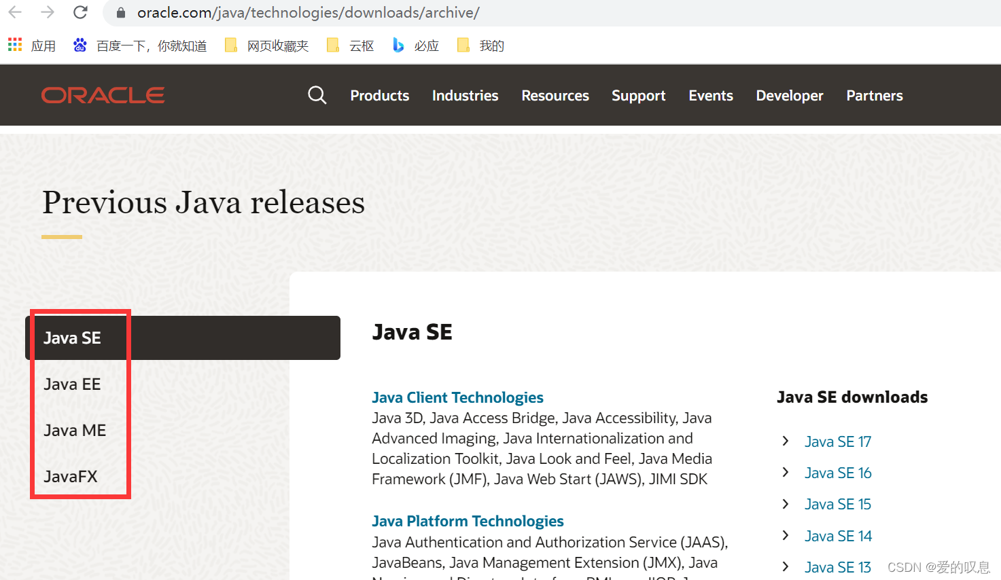1001x580 pixels.
Task: Click the 百度一下，你就知道 bookmark label
Action: pyautogui.click(x=152, y=46)
